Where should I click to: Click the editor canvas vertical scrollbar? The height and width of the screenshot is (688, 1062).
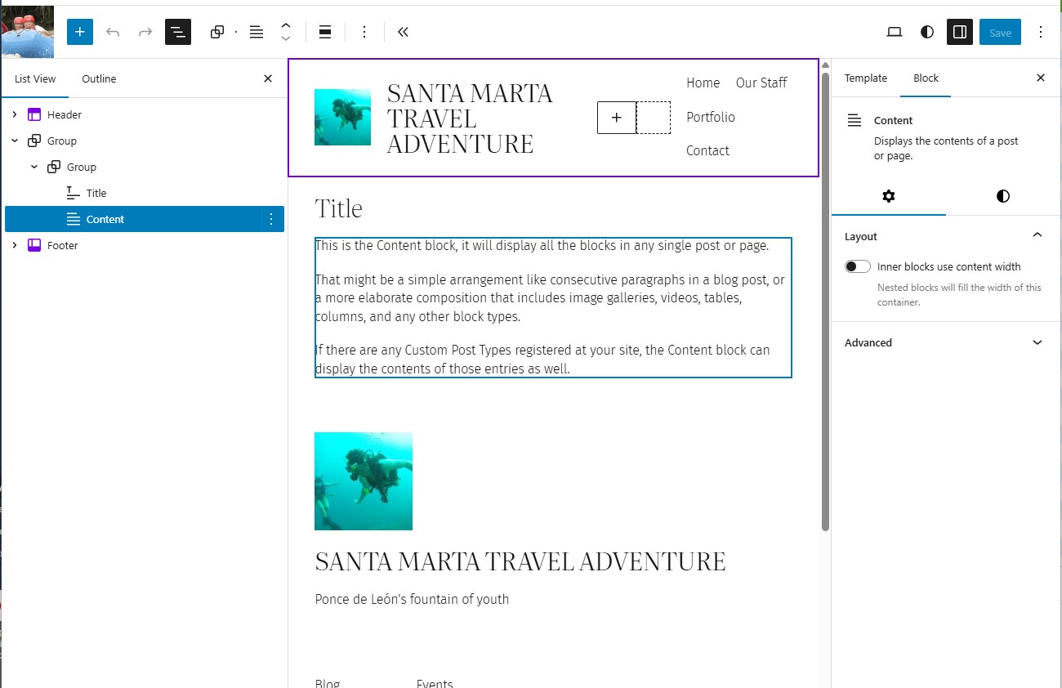[x=825, y=302]
